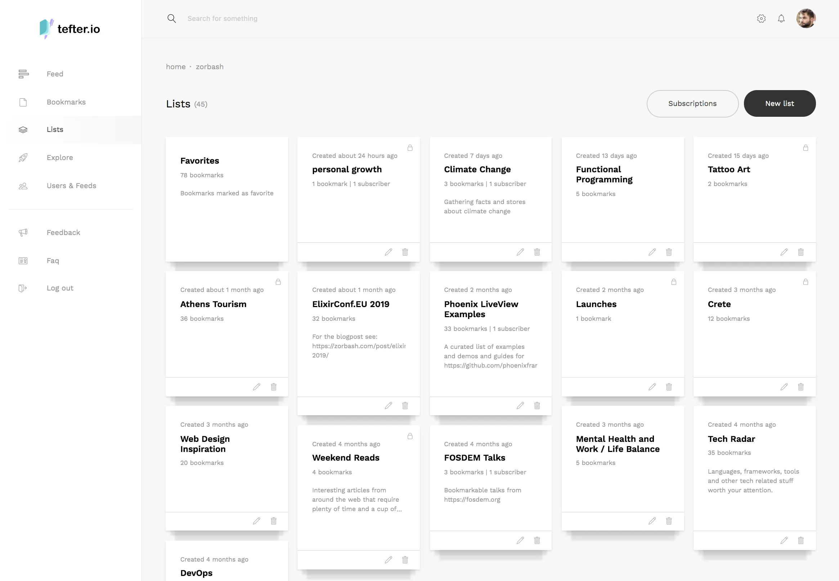Go to Bookmarks in sidebar
This screenshot has width=839, height=581.
coord(66,102)
